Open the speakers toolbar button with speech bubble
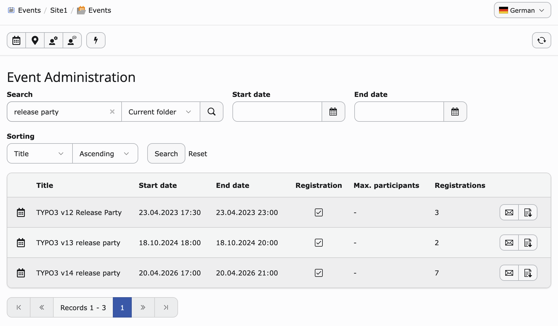Screen dimensions: 558x326 [x=72, y=40]
